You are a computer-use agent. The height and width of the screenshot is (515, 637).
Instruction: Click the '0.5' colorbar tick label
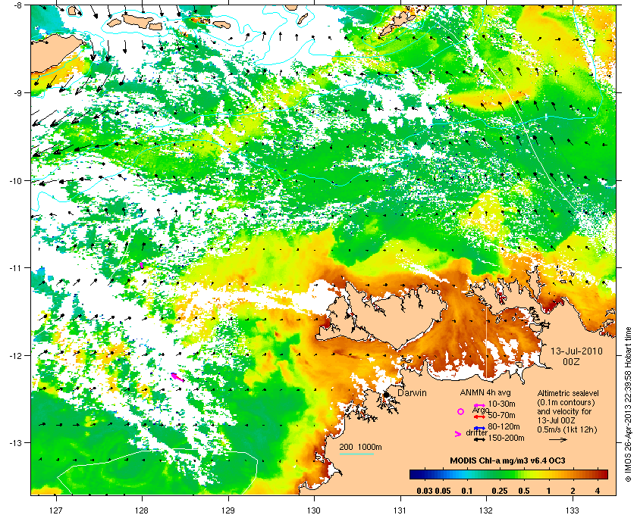pos(524,491)
